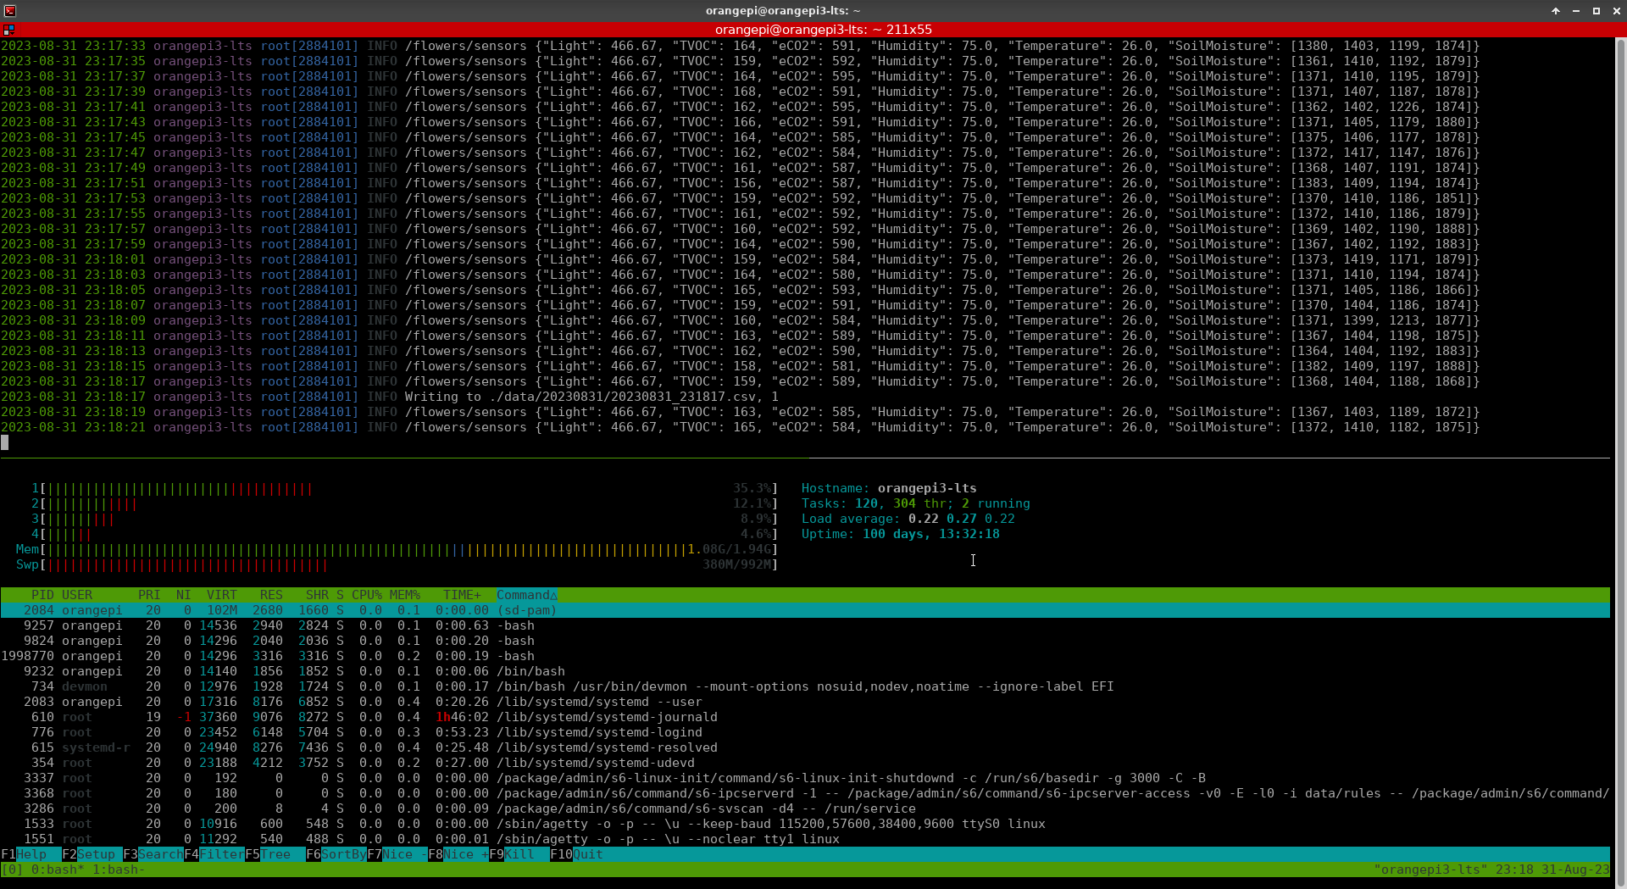Select the s6-ipcserverd process row
Image resolution: width=1627 pixels, height=889 pixels.
click(x=805, y=793)
